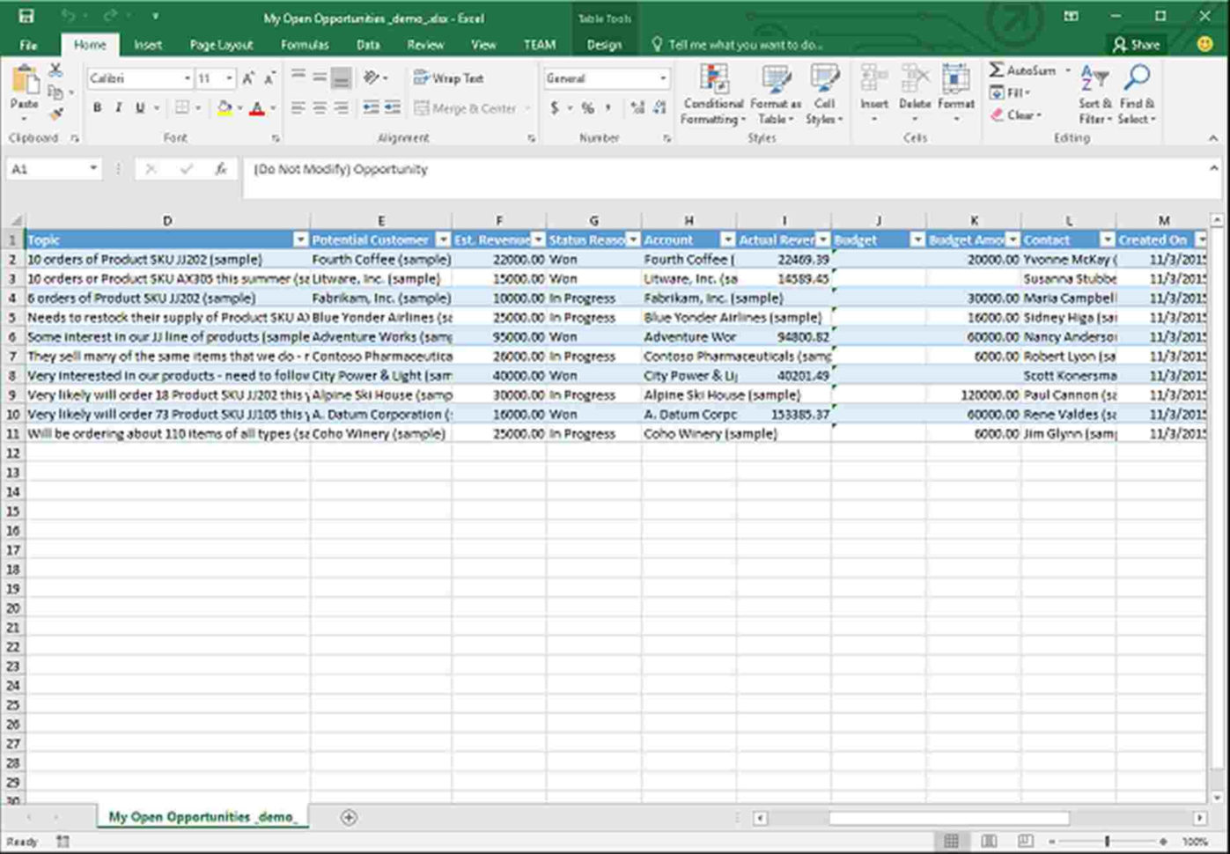The height and width of the screenshot is (854, 1230).
Task: Open the Data ribbon tab
Action: [367, 45]
